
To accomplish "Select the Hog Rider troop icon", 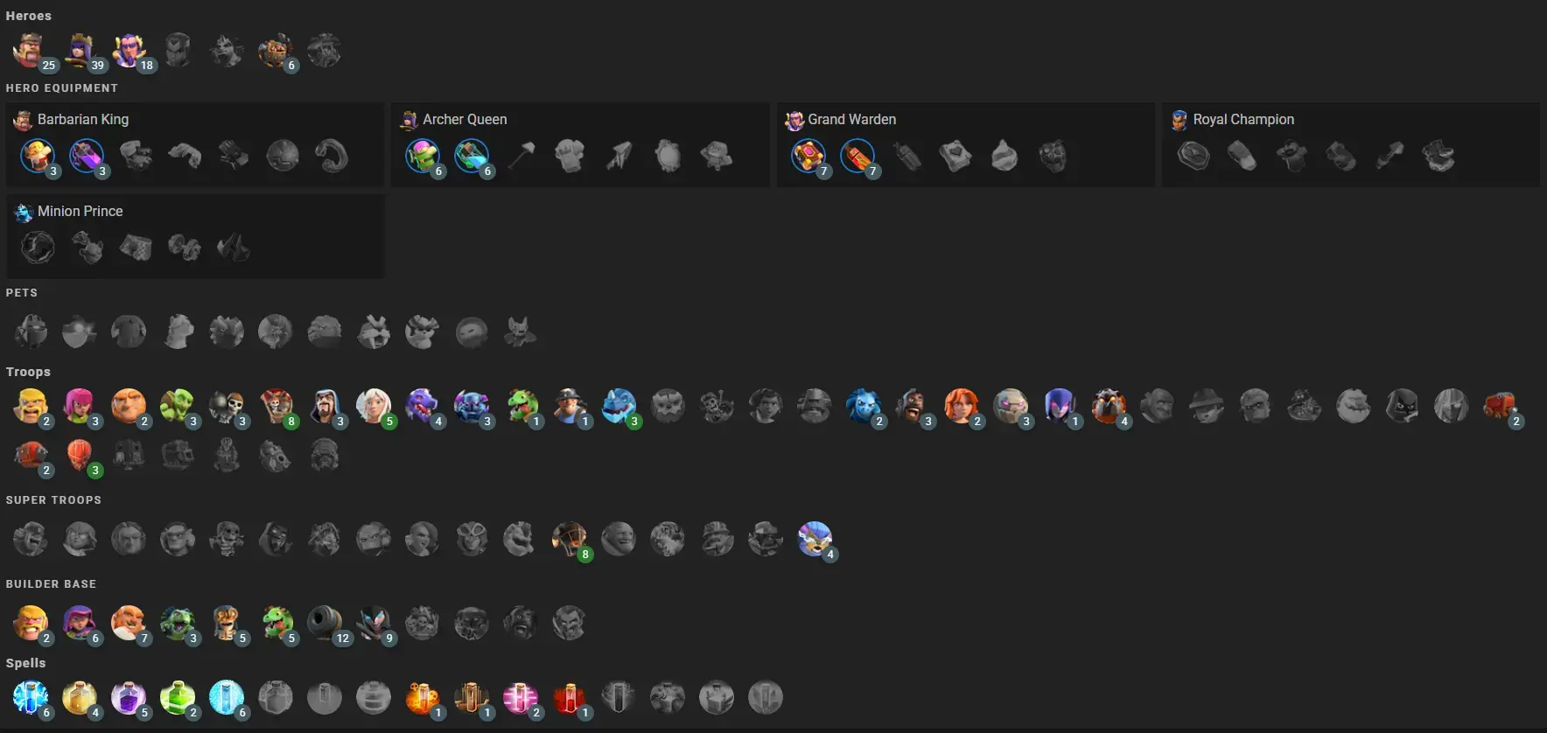I will [913, 406].
